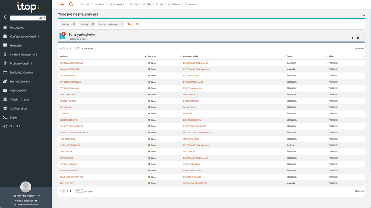Collapse the sidebar with the left chevron
Viewport: 371px width, 208px height.
point(5,17)
